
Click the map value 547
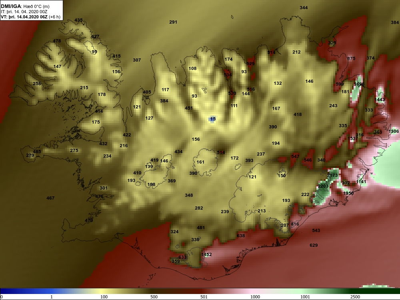pyautogui.click(x=295, y=156)
